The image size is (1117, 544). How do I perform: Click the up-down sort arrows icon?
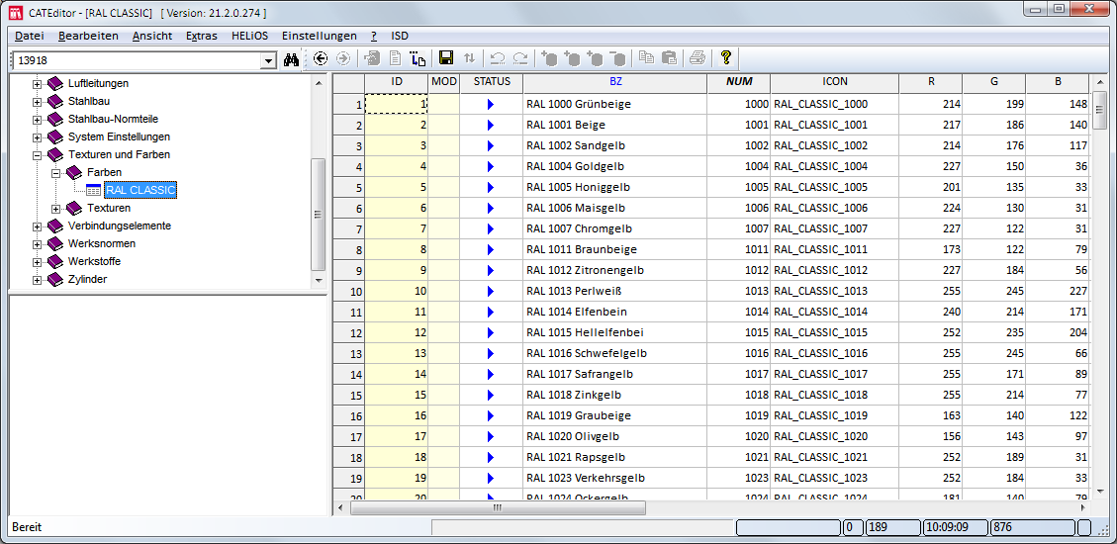(x=469, y=59)
